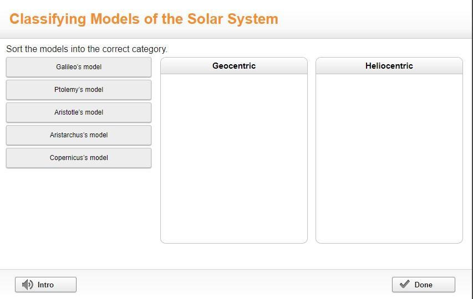Select Ptolemy's model tile

tap(79, 90)
